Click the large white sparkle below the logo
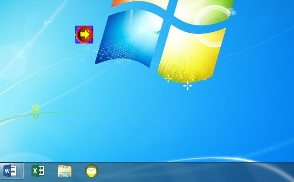Image resolution: width=294 pixels, height=182 pixels. click(x=188, y=86)
